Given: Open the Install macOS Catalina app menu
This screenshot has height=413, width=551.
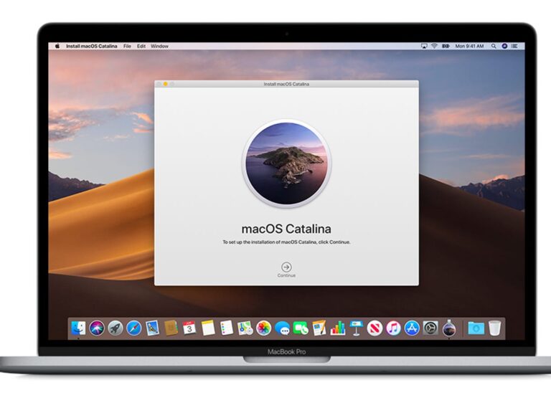Looking at the screenshot, I should tap(91, 46).
